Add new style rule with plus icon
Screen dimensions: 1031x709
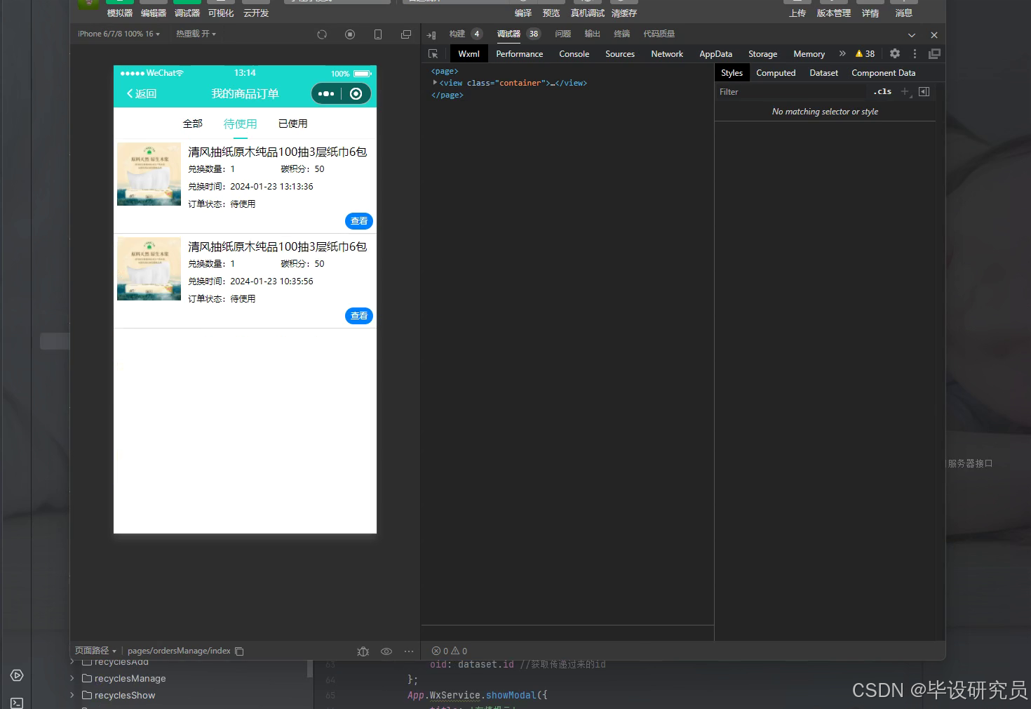905,91
